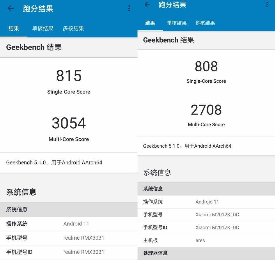Select the 结果 tab on the Xiaomi screen
Viewport: 275px width, 260px height.
150,23
